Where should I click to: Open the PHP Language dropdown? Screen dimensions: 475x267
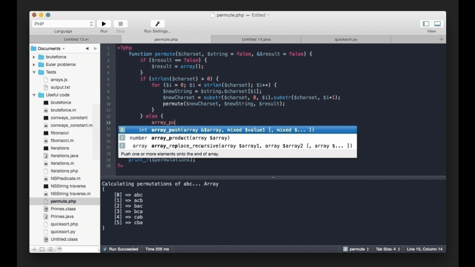(63, 24)
